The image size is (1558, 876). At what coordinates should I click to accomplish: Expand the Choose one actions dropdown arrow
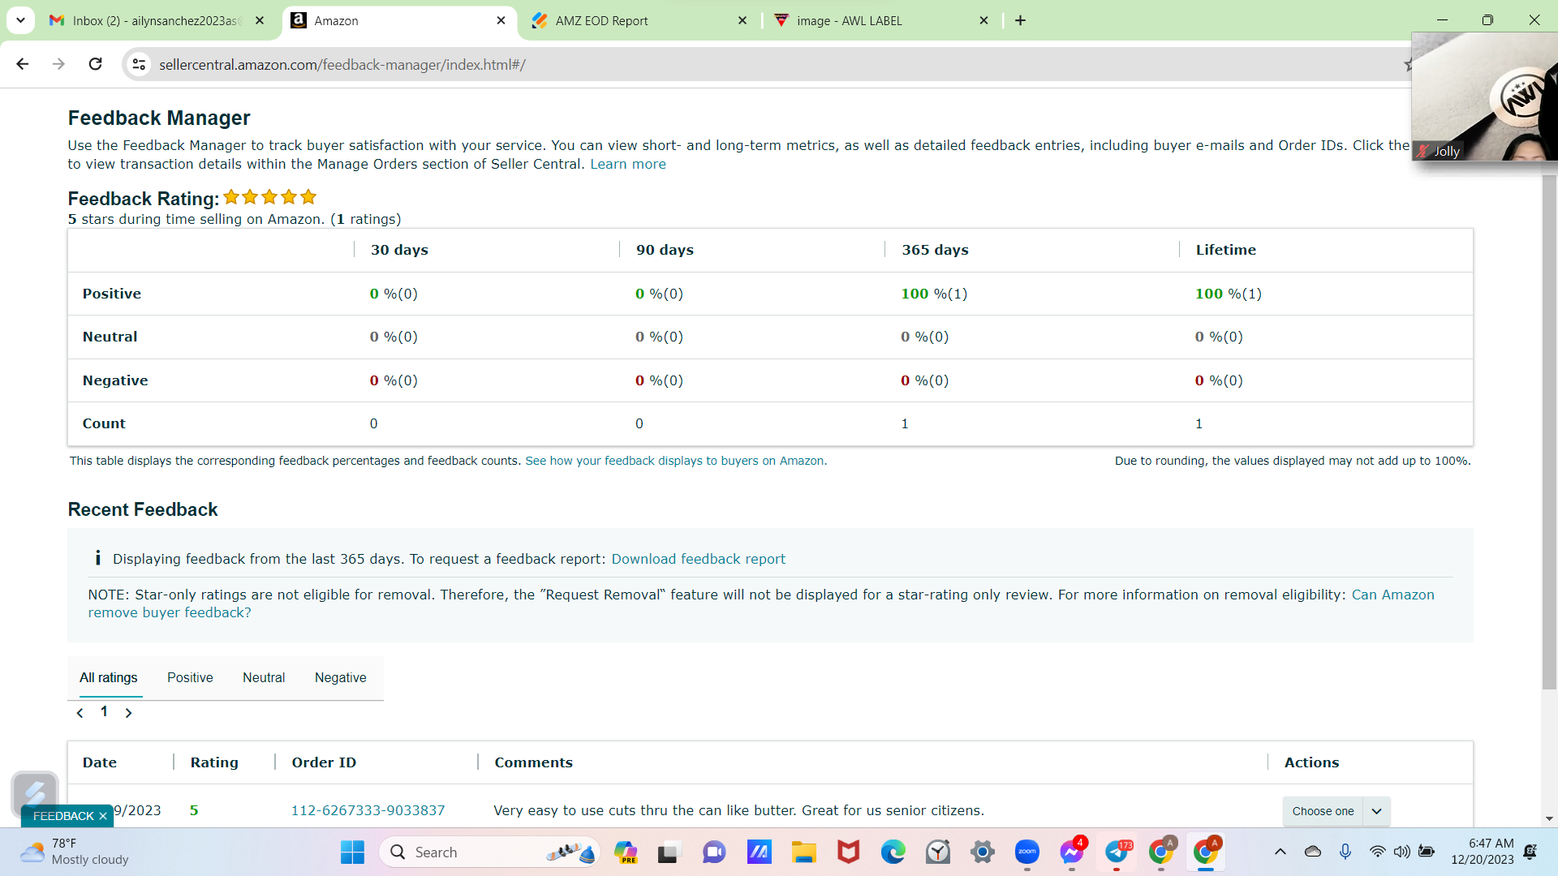[x=1376, y=811]
